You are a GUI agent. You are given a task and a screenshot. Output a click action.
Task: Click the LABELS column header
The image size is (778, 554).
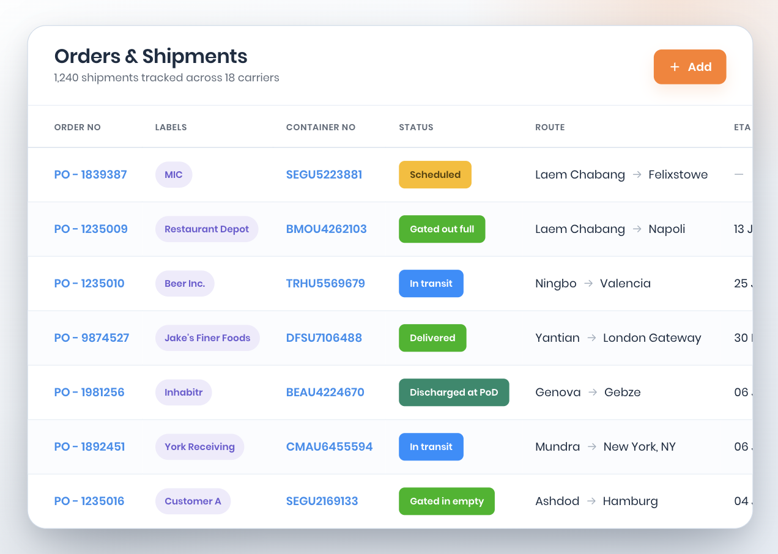(x=171, y=127)
